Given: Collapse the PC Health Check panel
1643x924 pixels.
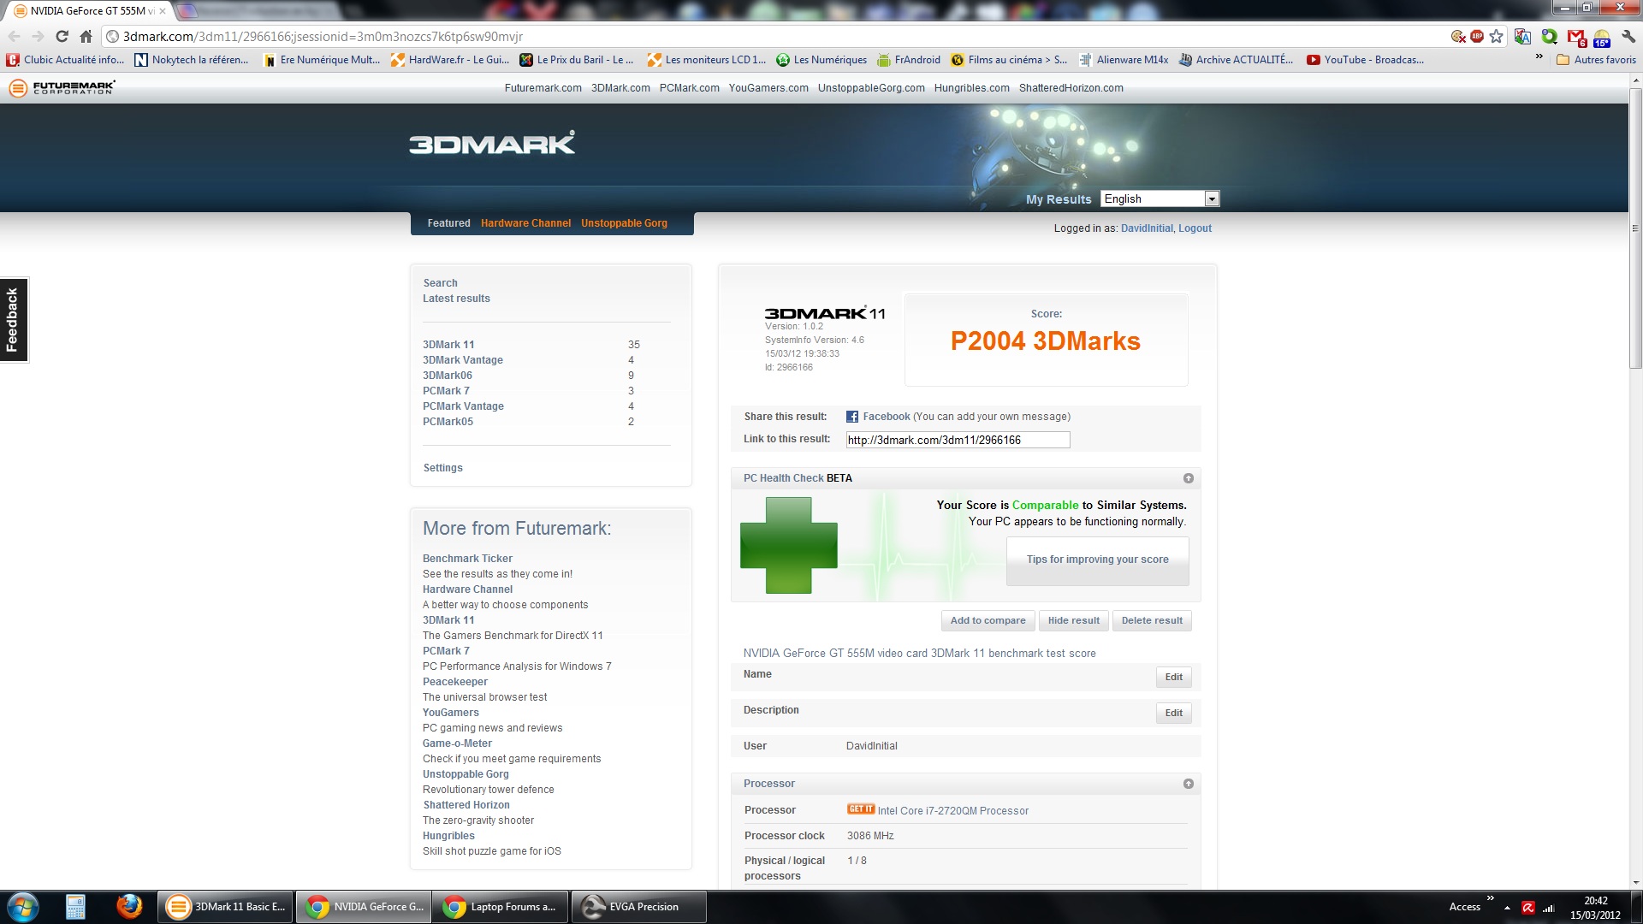Looking at the screenshot, I should coord(1188,478).
